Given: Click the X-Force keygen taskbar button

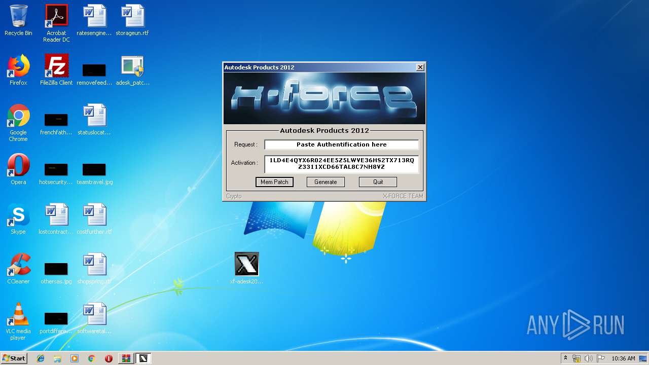Looking at the screenshot, I should pyautogui.click(x=143, y=358).
